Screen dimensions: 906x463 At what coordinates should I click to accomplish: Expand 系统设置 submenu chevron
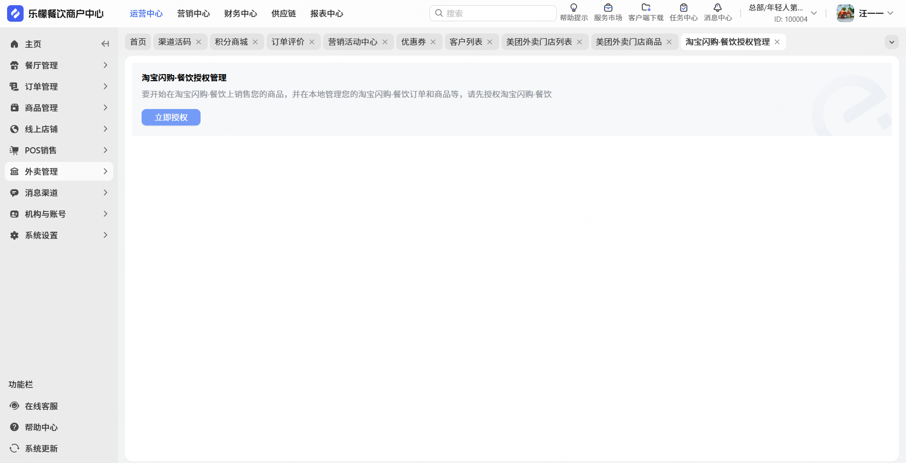click(105, 235)
